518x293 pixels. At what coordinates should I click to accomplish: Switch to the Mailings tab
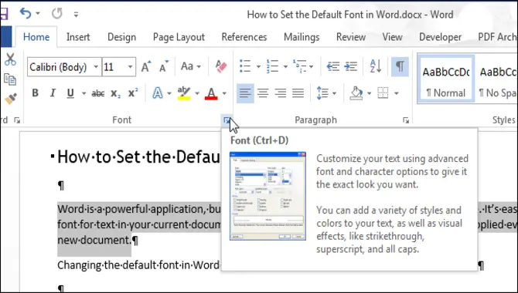point(302,37)
